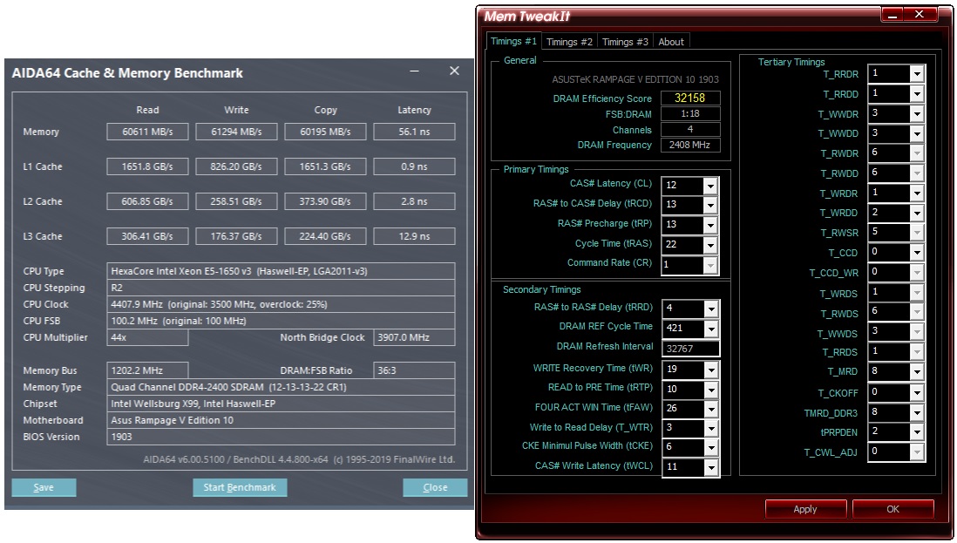This screenshot has width=957, height=543.
Task: Switch to the Timings #1 tab
Action: pos(513,41)
